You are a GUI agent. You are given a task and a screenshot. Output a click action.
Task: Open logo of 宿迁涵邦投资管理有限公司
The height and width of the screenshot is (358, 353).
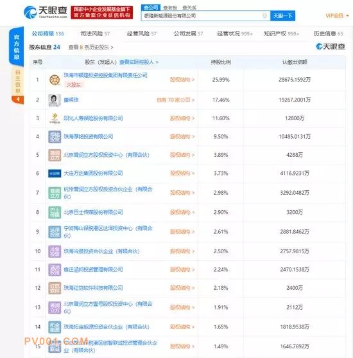pyautogui.click(x=55, y=270)
